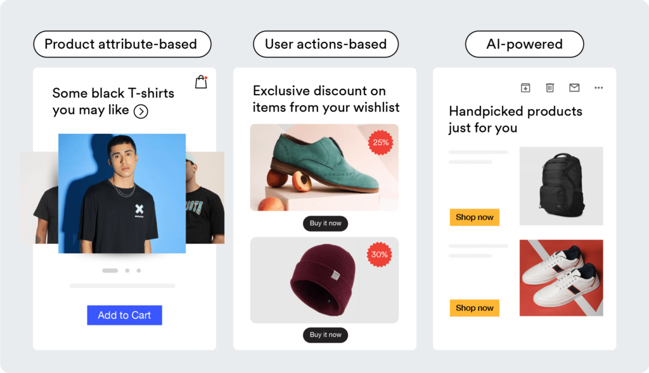Image resolution: width=649 pixels, height=373 pixels.
Task: Select the Product attribute-based label
Action: coord(122,44)
